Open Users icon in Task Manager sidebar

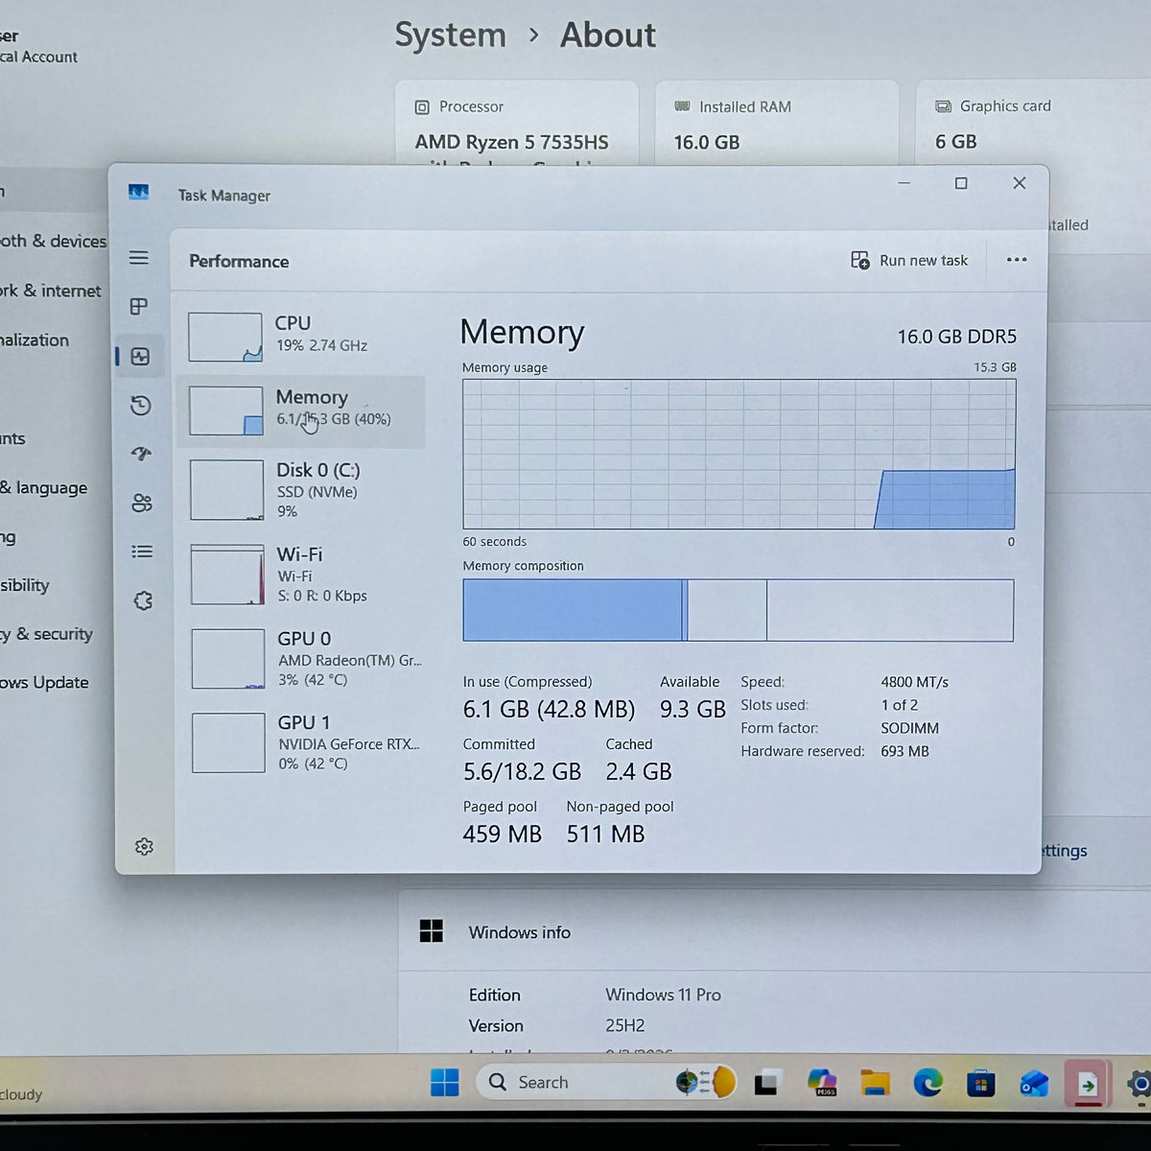coord(142,503)
